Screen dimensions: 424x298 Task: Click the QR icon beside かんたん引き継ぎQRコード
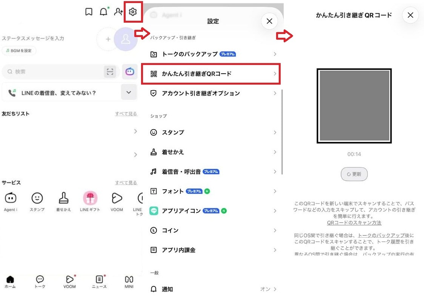(154, 74)
